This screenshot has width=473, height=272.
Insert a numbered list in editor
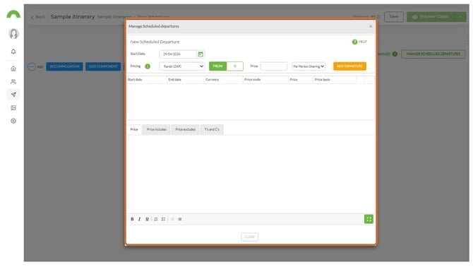(155, 219)
